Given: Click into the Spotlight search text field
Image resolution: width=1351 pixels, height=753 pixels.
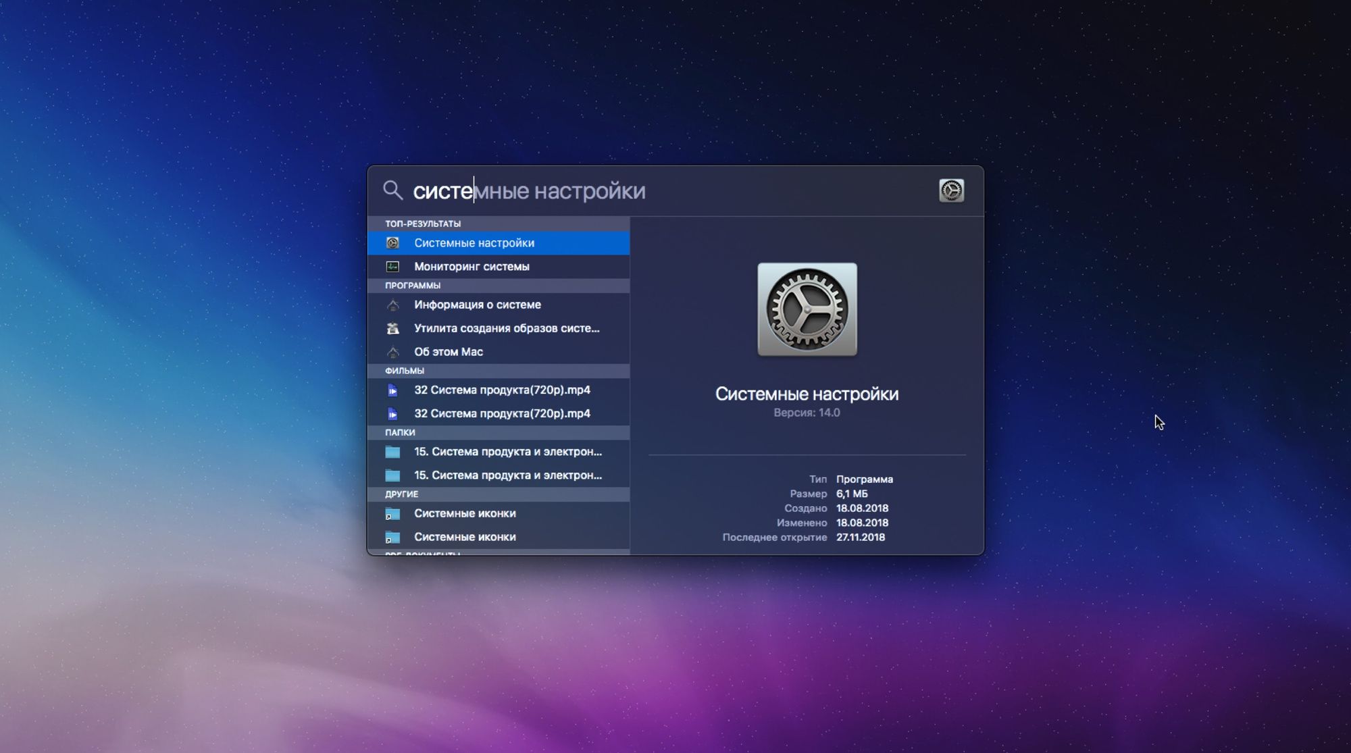Looking at the screenshot, I should (x=669, y=191).
